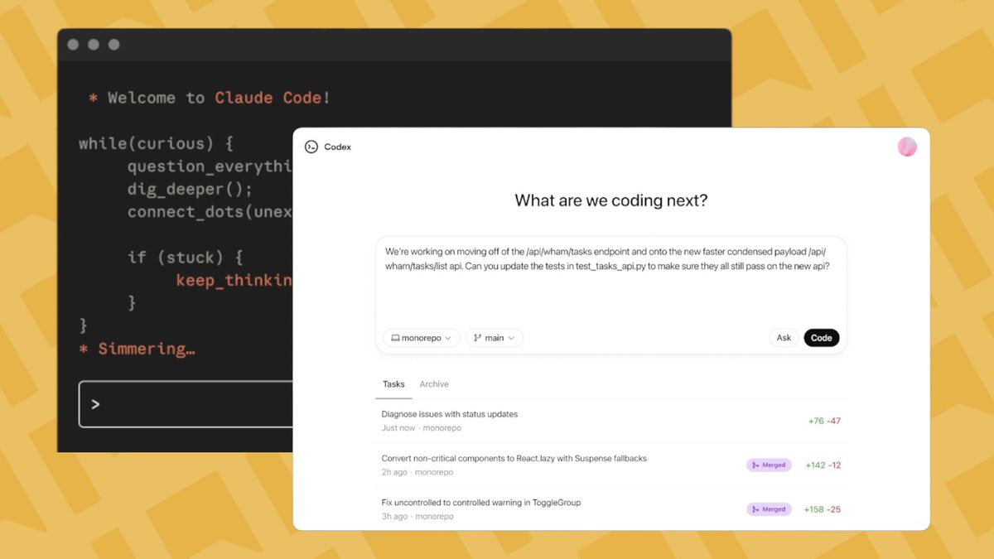Click the yellow traffic light in Claude Code window
The height and width of the screenshot is (559, 994).
(94, 43)
